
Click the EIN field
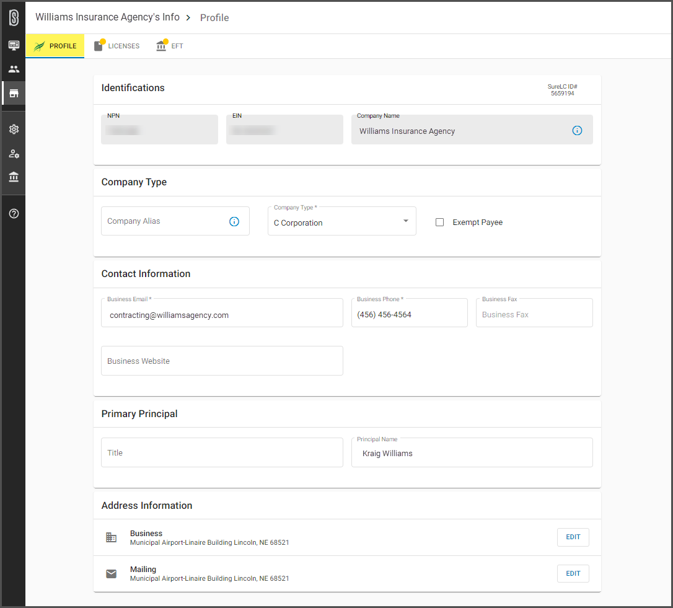pos(284,130)
